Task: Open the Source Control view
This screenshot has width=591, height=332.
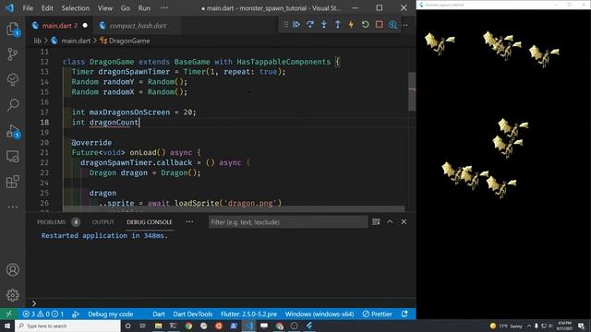Action: pyautogui.click(x=13, y=54)
